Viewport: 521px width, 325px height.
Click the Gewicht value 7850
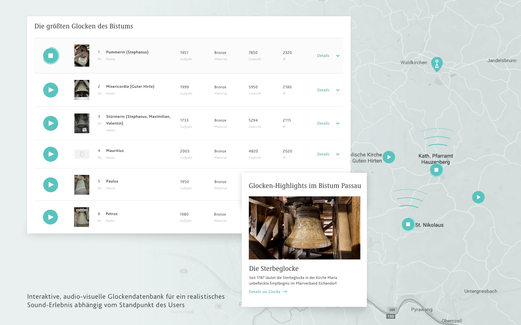[253, 53]
